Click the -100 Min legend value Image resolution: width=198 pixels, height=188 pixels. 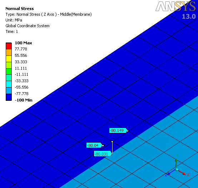24,100
